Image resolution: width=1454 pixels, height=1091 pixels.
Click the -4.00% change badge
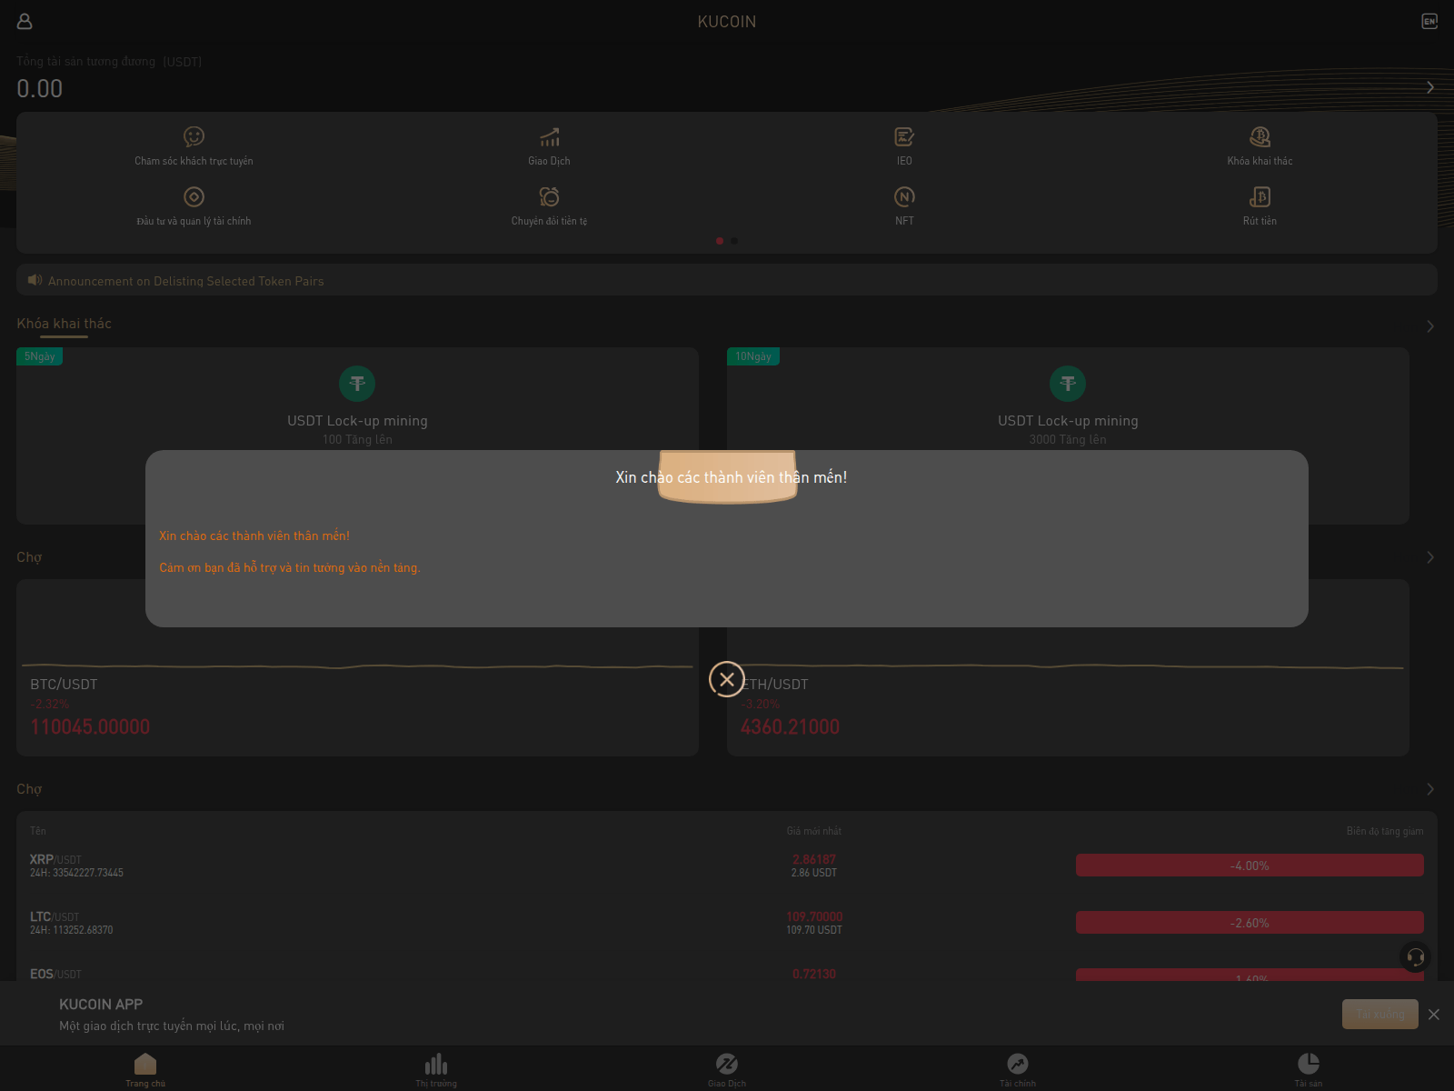(1250, 866)
